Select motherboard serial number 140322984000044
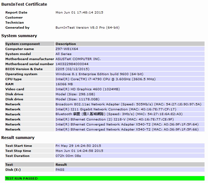 pyautogui.click(x=130, y=64)
